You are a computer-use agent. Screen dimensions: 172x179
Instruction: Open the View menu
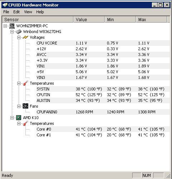(28, 12)
